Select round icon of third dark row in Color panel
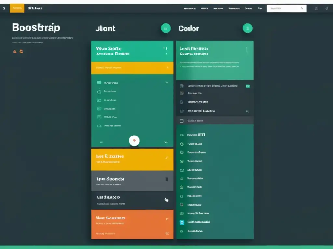Viewport: 333px width, 249px height. [181, 102]
